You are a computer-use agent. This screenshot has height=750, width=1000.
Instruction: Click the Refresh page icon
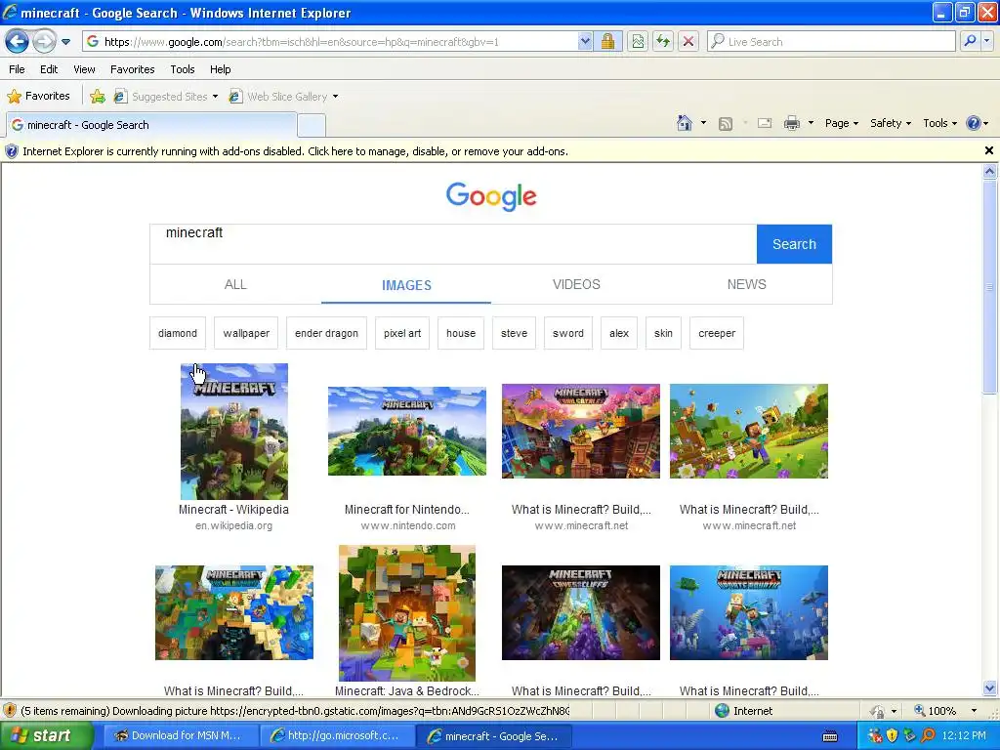click(x=663, y=42)
